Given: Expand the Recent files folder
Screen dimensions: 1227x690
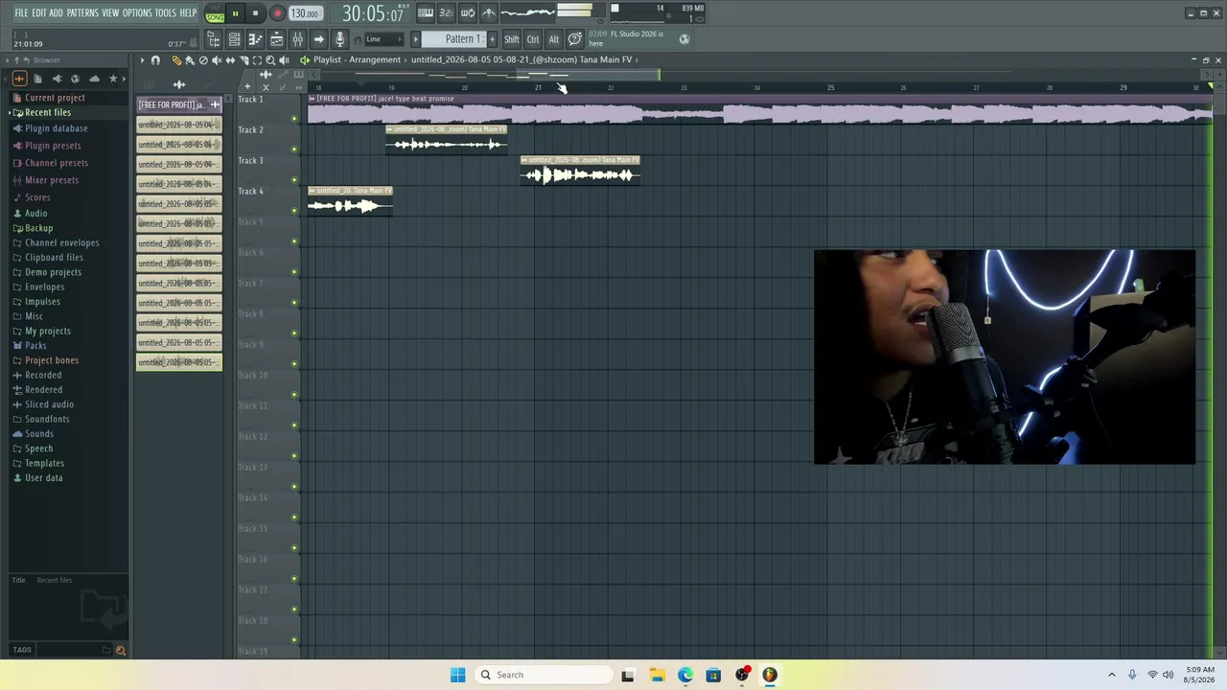Looking at the screenshot, I should point(48,112).
